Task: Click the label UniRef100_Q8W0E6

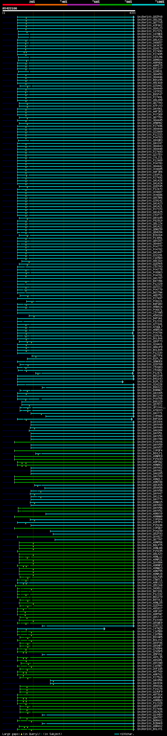Action: tap(150, 361)
